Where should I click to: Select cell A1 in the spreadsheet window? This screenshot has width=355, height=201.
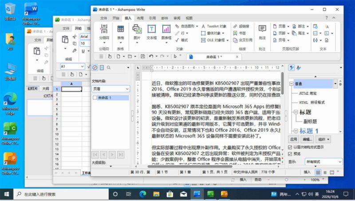click(71, 89)
